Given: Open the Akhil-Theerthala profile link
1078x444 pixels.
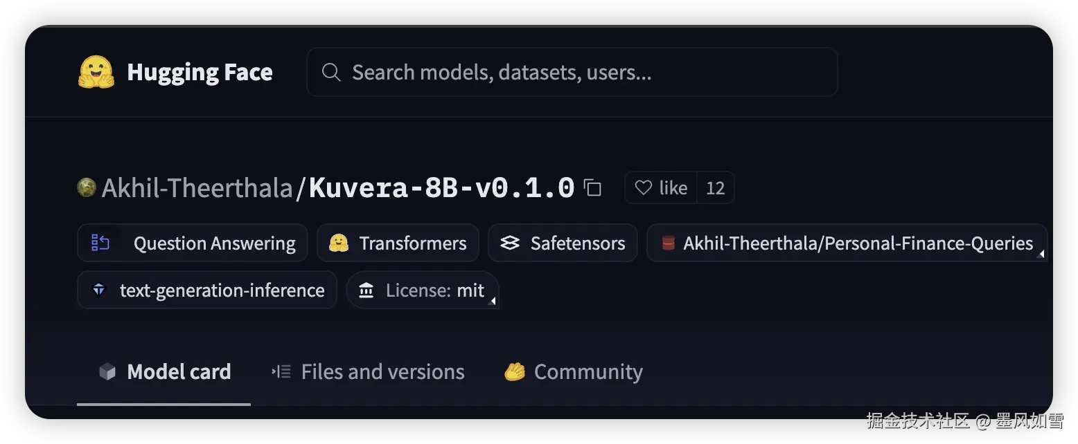Looking at the screenshot, I should (197, 187).
